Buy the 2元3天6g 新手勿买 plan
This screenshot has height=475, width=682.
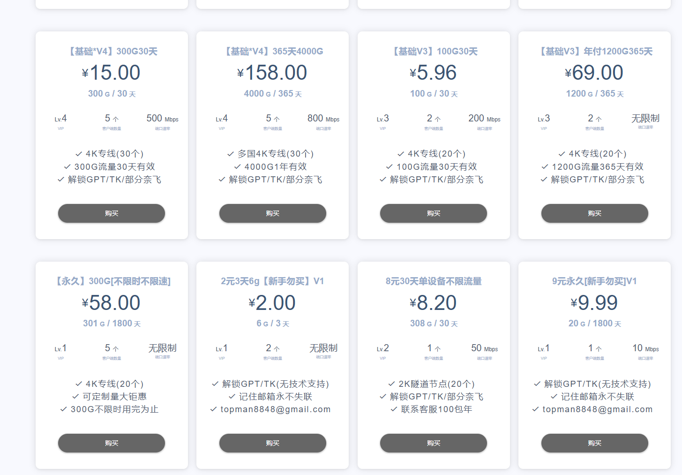pyautogui.click(x=272, y=443)
